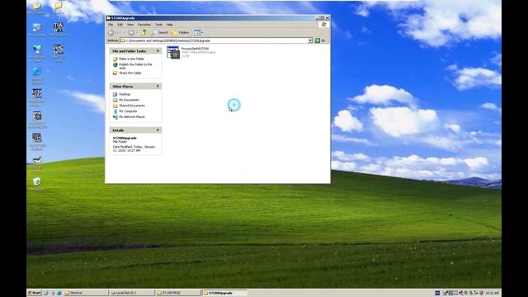528x297 pixels.
Task: Select desktop icon third above Recycle Bin
Action: point(36,115)
